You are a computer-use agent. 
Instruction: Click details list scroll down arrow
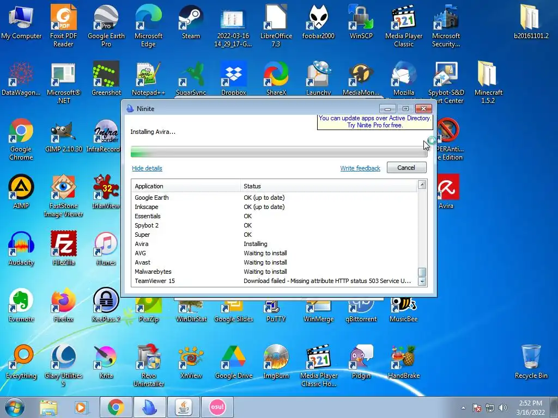click(422, 281)
